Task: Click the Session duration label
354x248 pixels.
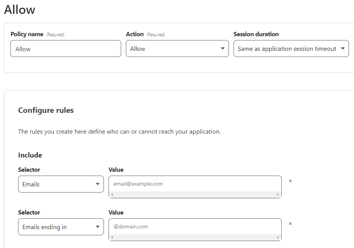Action: pos(256,34)
